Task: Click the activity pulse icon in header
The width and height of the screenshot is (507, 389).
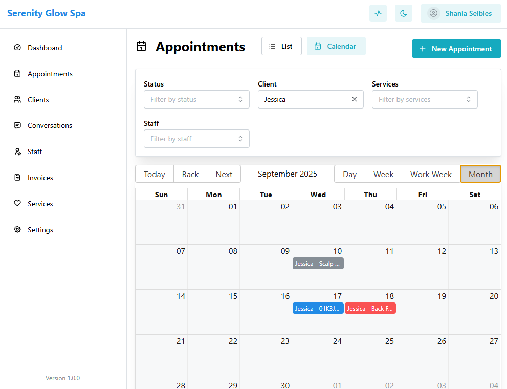Action: pos(378,14)
